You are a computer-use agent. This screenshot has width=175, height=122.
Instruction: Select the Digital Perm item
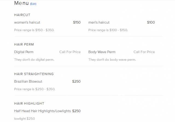click(24, 52)
